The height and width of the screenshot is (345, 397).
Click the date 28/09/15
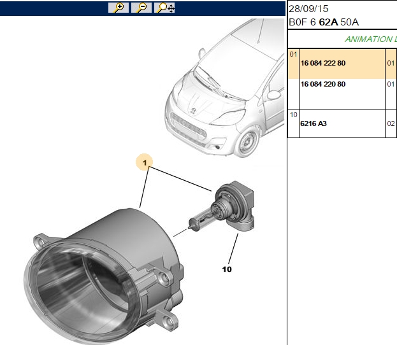click(308, 9)
